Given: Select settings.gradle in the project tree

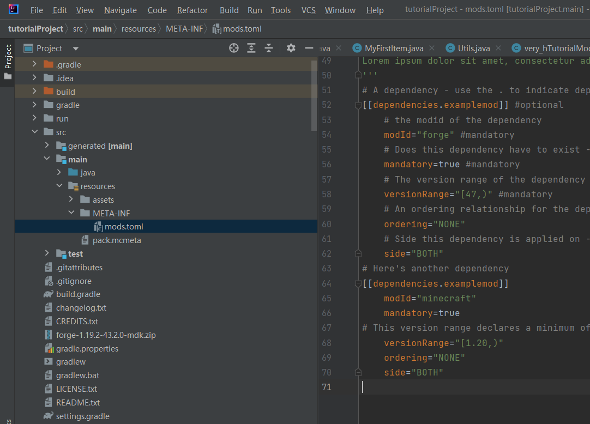Looking at the screenshot, I should pyautogui.click(x=82, y=416).
